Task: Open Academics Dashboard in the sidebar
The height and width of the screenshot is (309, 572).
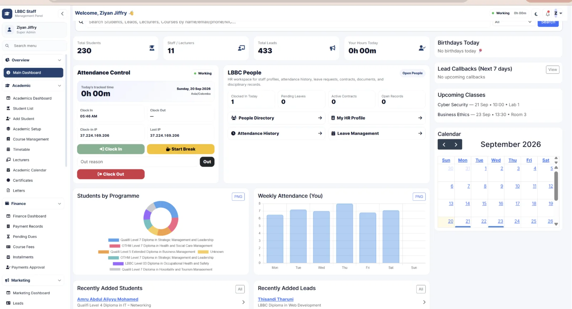Action: pos(32,98)
